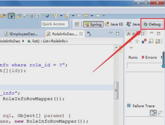Click 'Object[] params) {' in the code
Viewport: 165px width, 125px height.
44,116
